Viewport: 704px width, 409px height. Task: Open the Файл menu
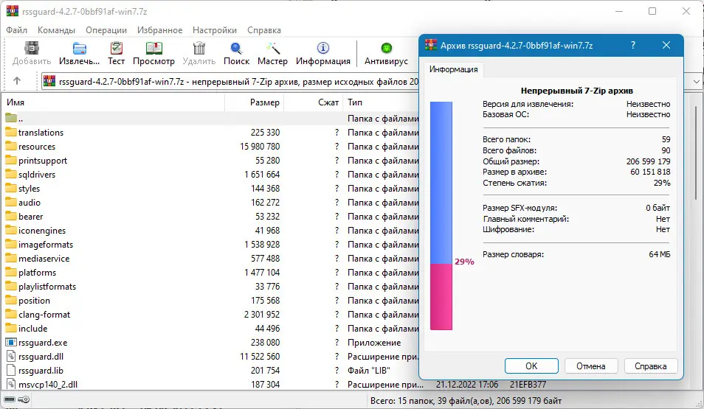click(17, 30)
